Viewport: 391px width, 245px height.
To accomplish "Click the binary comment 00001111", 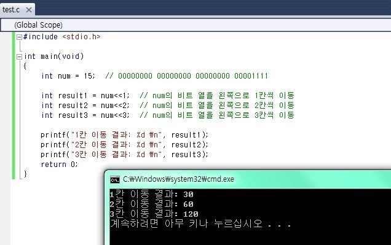I will 251,76.
